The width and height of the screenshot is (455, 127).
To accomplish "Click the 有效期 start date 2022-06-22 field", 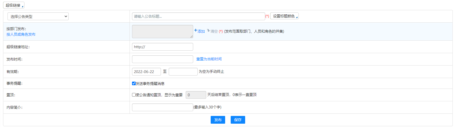I will (x=146, y=72).
